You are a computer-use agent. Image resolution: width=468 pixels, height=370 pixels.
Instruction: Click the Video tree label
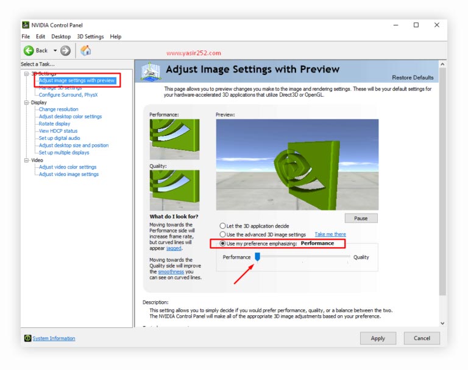tap(37, 160)
